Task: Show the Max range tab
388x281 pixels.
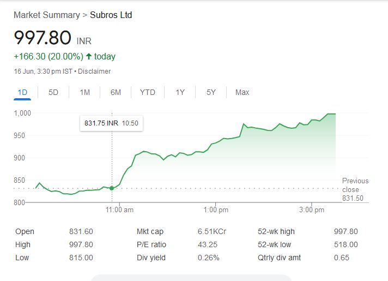Action: coord(242,92)
